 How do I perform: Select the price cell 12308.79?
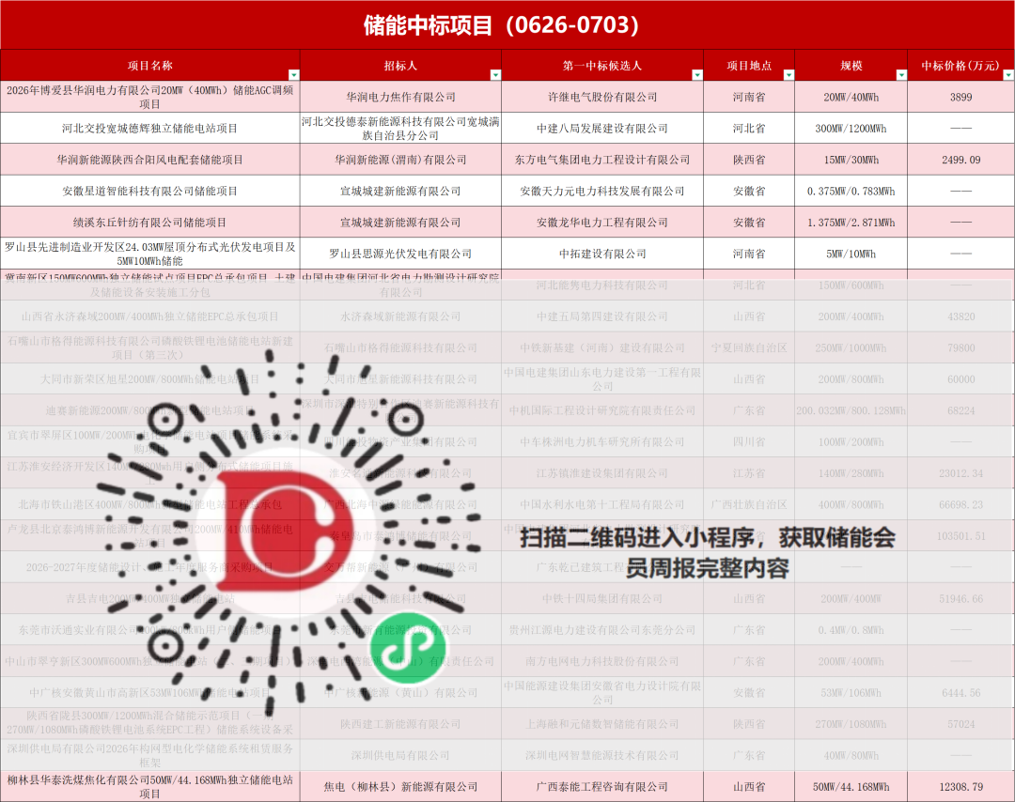click(x=960, y=786)
